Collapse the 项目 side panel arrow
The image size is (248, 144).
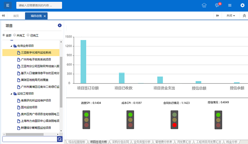60,25
